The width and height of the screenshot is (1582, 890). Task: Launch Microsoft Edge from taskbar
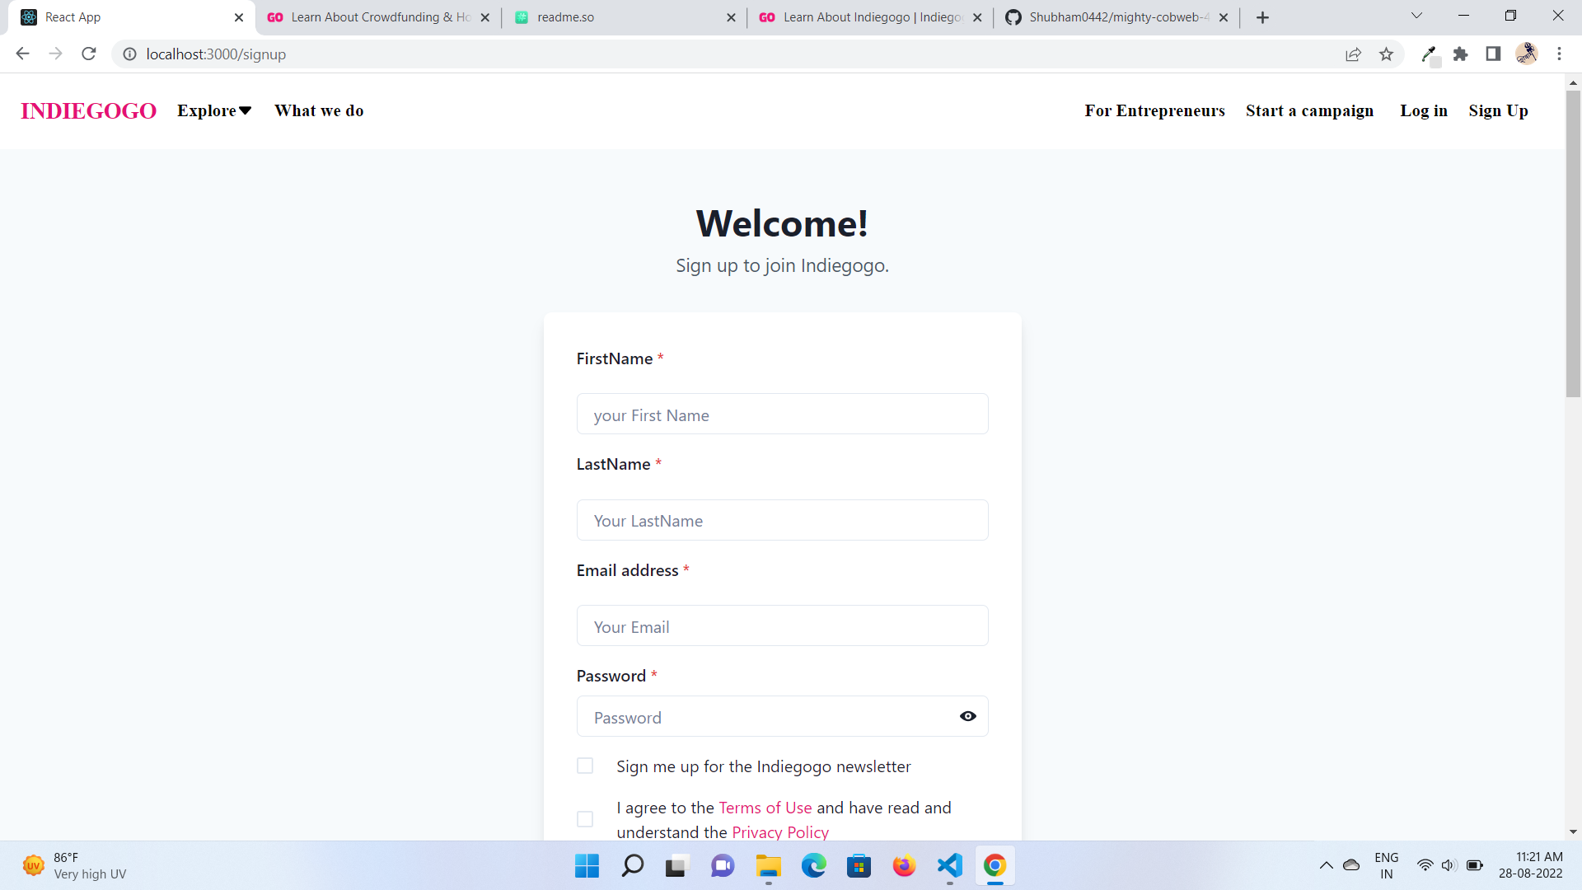pos(813,866)
